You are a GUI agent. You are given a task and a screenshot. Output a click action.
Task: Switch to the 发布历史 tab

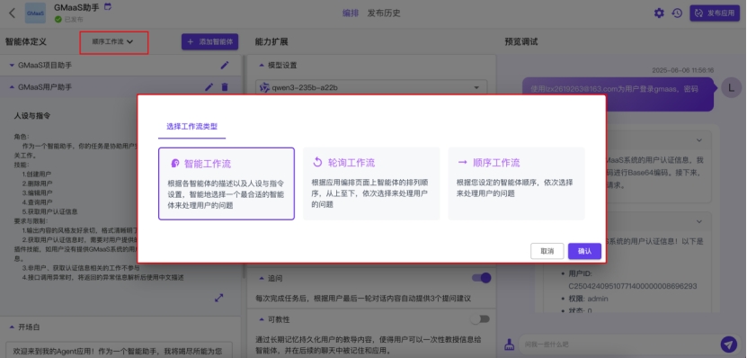pos(384,13)
